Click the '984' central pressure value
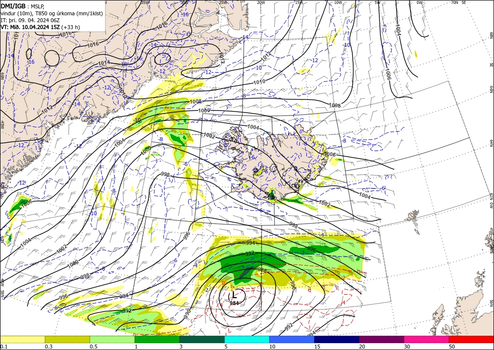Image resolution: width=494 pixels, height=350 pixels. pos(234,303)
